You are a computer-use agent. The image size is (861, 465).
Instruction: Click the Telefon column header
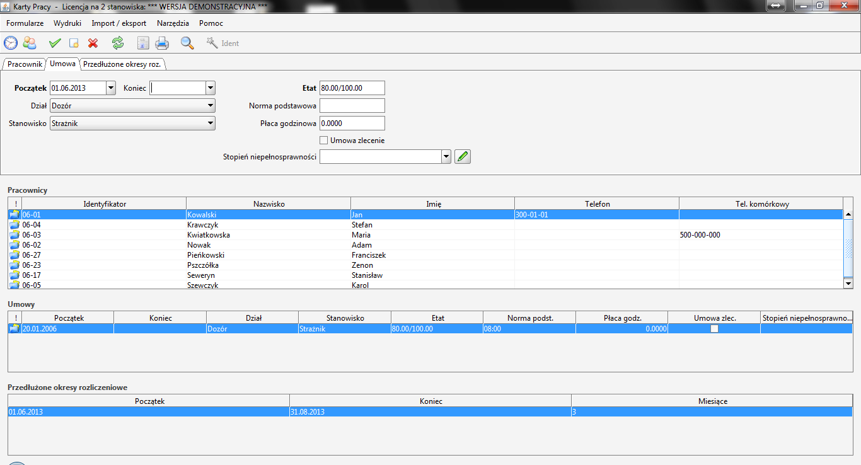coord(597,204)
